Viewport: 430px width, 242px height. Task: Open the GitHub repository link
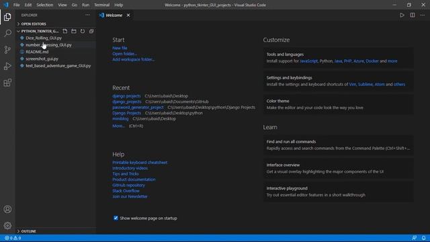point(128,186)
